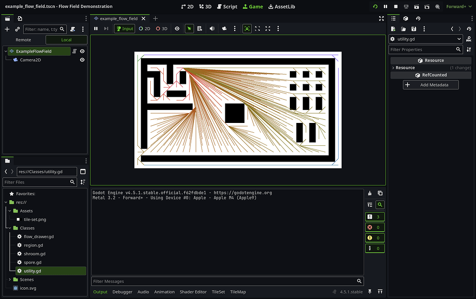Advance to next frame button
This screenshot has width=476, height=299.
pos(106,28)
